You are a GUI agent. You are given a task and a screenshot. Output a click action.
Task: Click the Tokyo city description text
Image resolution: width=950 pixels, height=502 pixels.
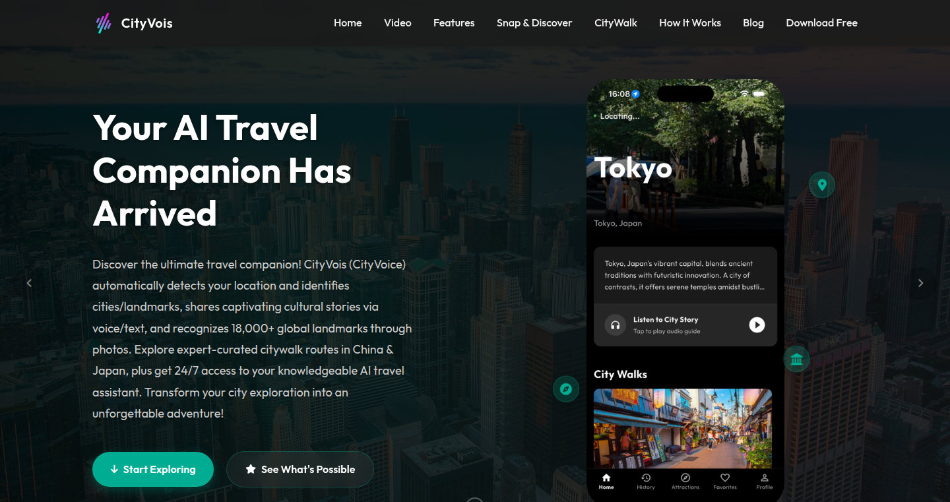click(685, 275)
